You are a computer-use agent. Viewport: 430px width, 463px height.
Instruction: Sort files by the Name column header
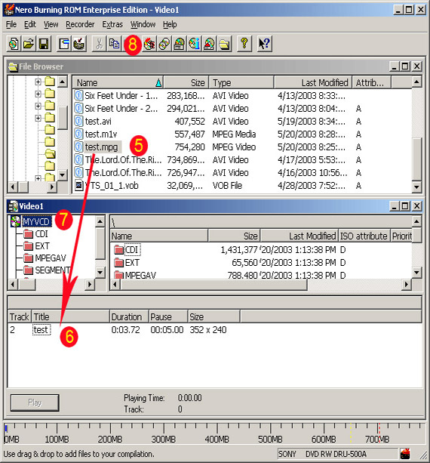coord(118,82)
